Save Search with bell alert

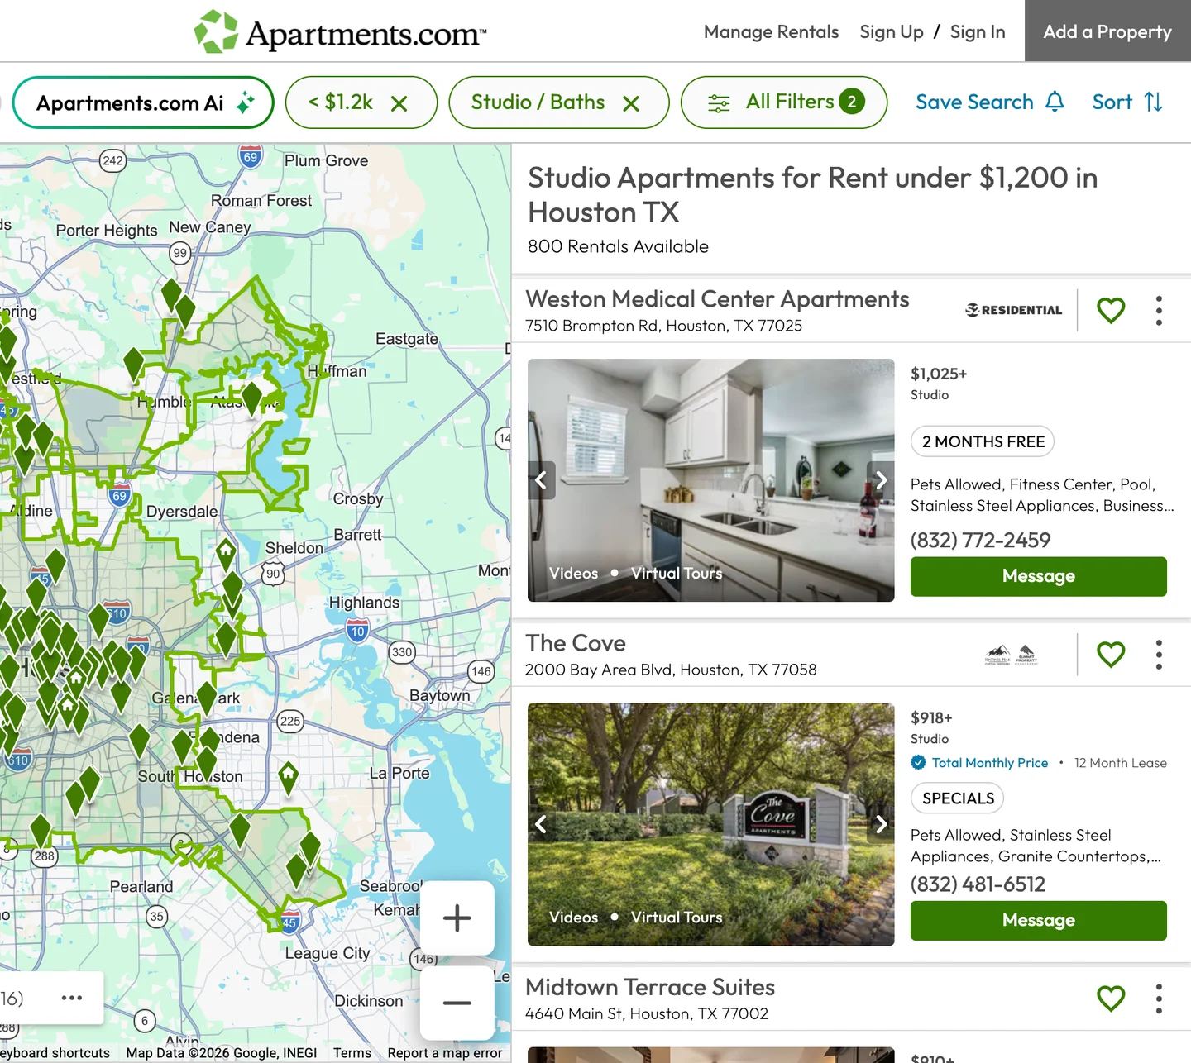click(x=990, y=102)
